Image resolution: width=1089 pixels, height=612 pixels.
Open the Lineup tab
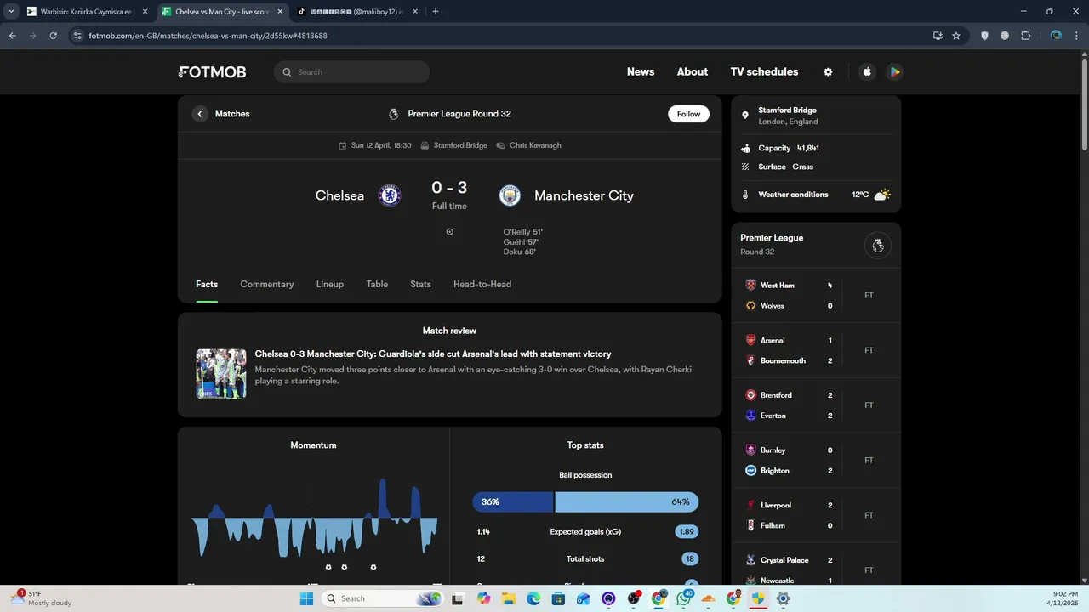click(x=330, y=284)
